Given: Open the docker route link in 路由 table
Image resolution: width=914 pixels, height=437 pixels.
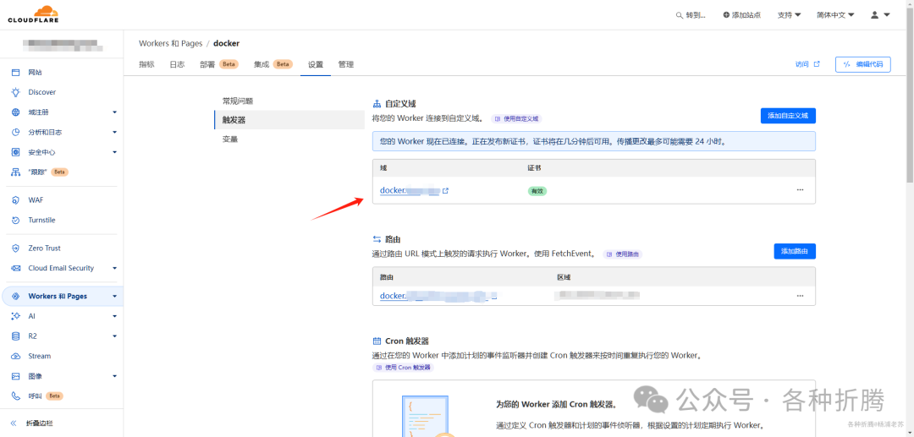Looking at the screenshot, I should 438,296.
